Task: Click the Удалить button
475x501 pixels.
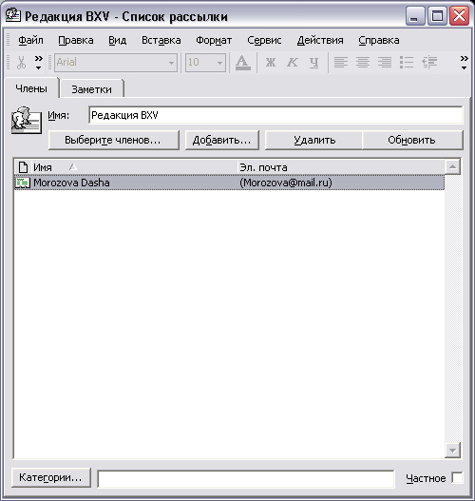Action: point(314,140)
